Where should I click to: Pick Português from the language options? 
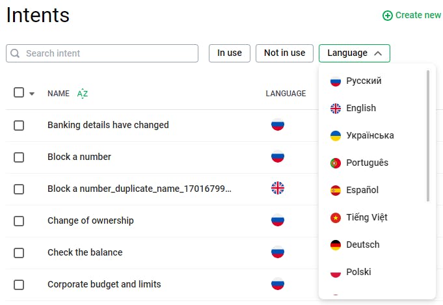pos(367,163)
